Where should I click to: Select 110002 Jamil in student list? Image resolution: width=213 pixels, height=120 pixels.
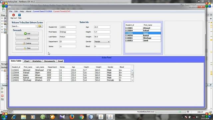(x=143, y=41)
